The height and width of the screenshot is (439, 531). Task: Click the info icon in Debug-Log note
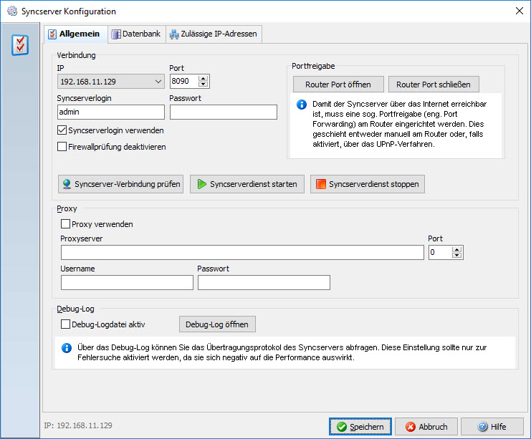[x=67, y=347]
